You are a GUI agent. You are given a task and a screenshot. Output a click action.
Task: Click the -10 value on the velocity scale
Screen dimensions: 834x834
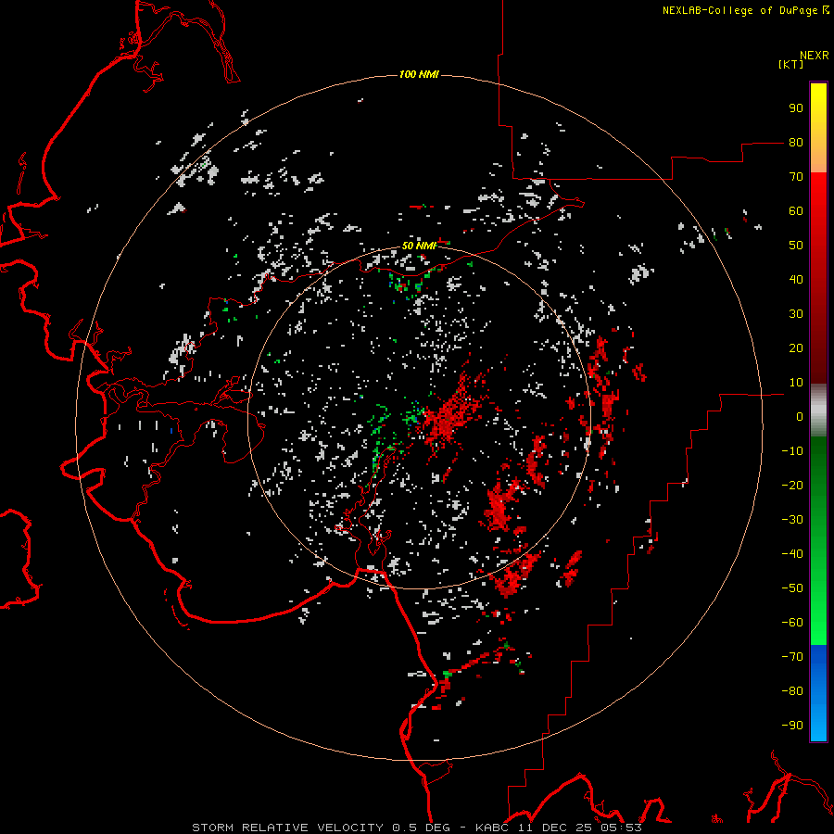[792, 451]
